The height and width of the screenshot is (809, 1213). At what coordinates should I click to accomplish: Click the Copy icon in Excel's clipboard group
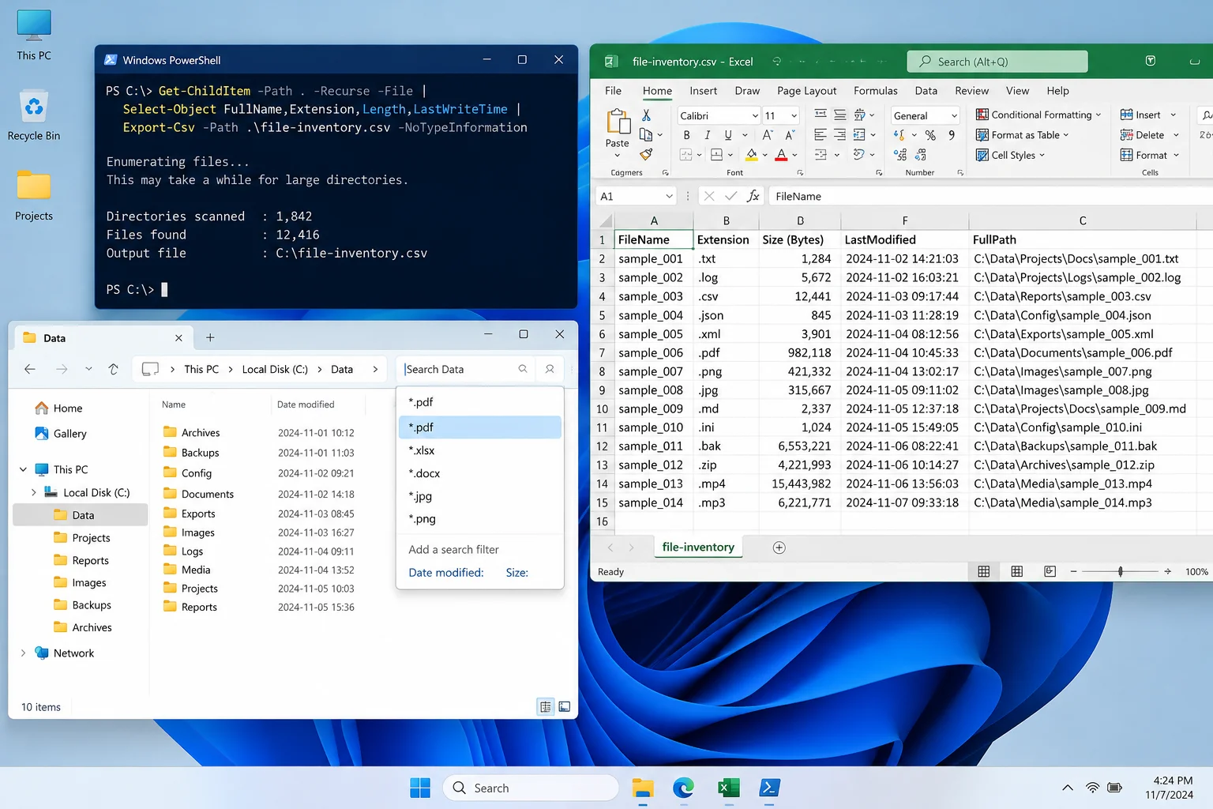coord(646,135)
